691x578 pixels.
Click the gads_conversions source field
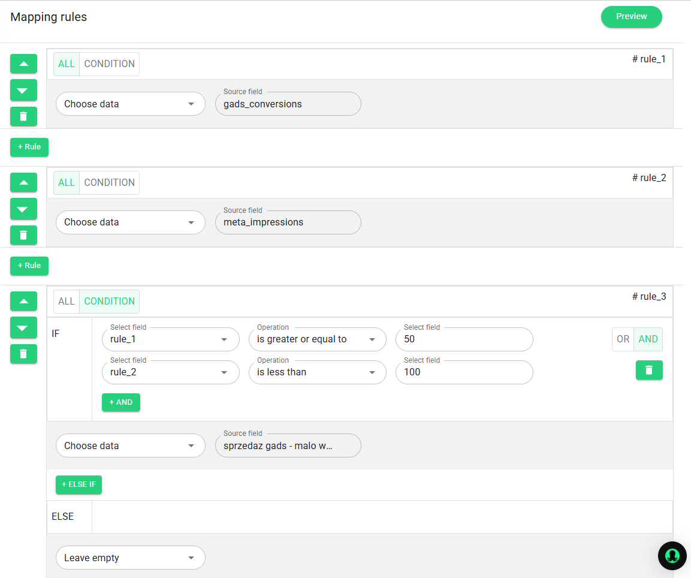[288, 104]
